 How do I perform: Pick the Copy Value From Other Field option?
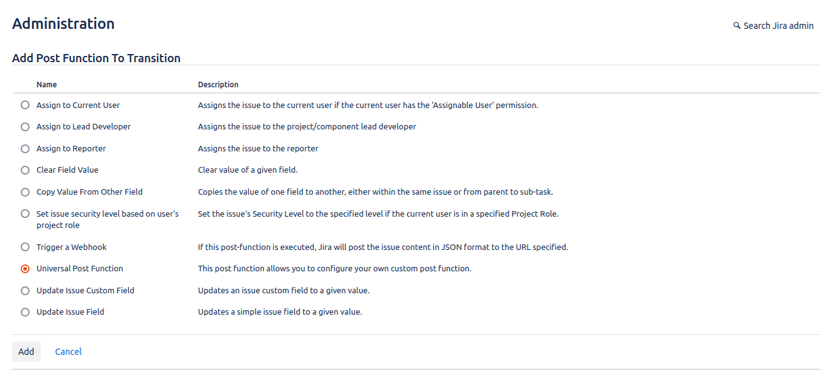(25, 192)
